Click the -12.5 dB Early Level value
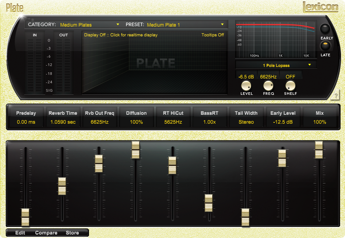 coord(283,122)
